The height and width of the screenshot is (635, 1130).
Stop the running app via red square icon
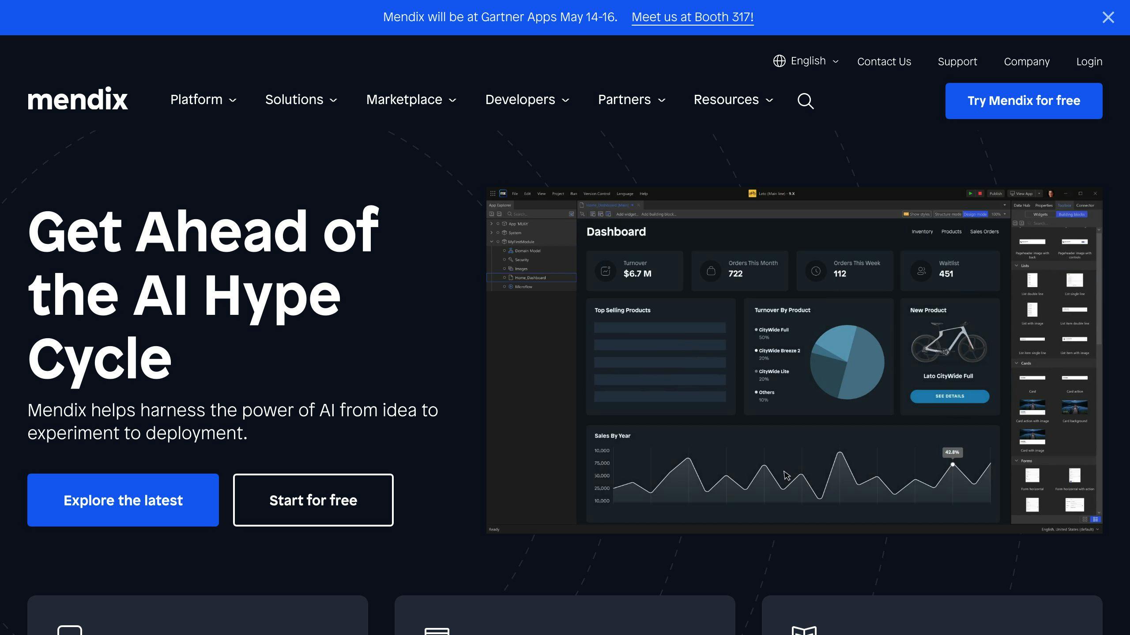click(x=980, y=193)
